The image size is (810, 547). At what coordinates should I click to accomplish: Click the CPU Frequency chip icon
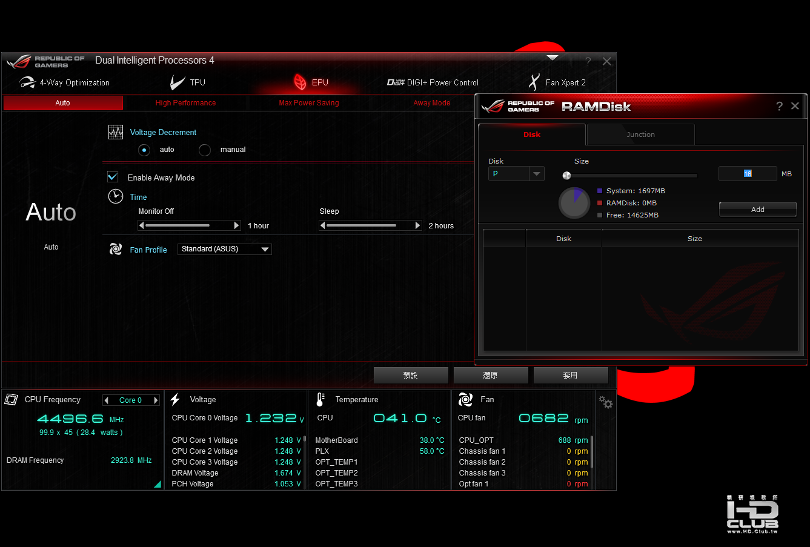pos(11,399)
